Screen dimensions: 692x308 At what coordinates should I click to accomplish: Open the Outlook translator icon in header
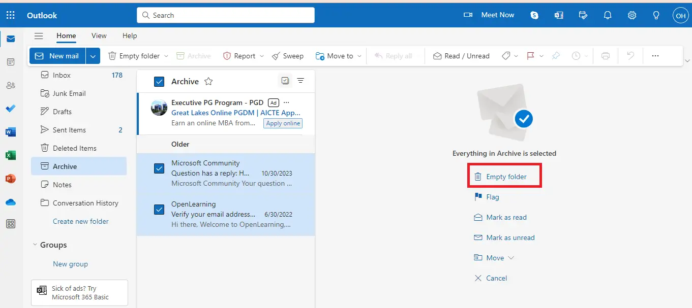click(559, 15)
